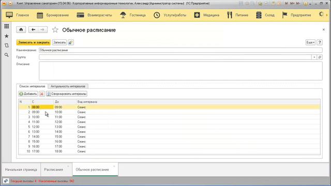Close the Обычное расписание form
This screenshot has height=186, width=331.
coord(324,30)
